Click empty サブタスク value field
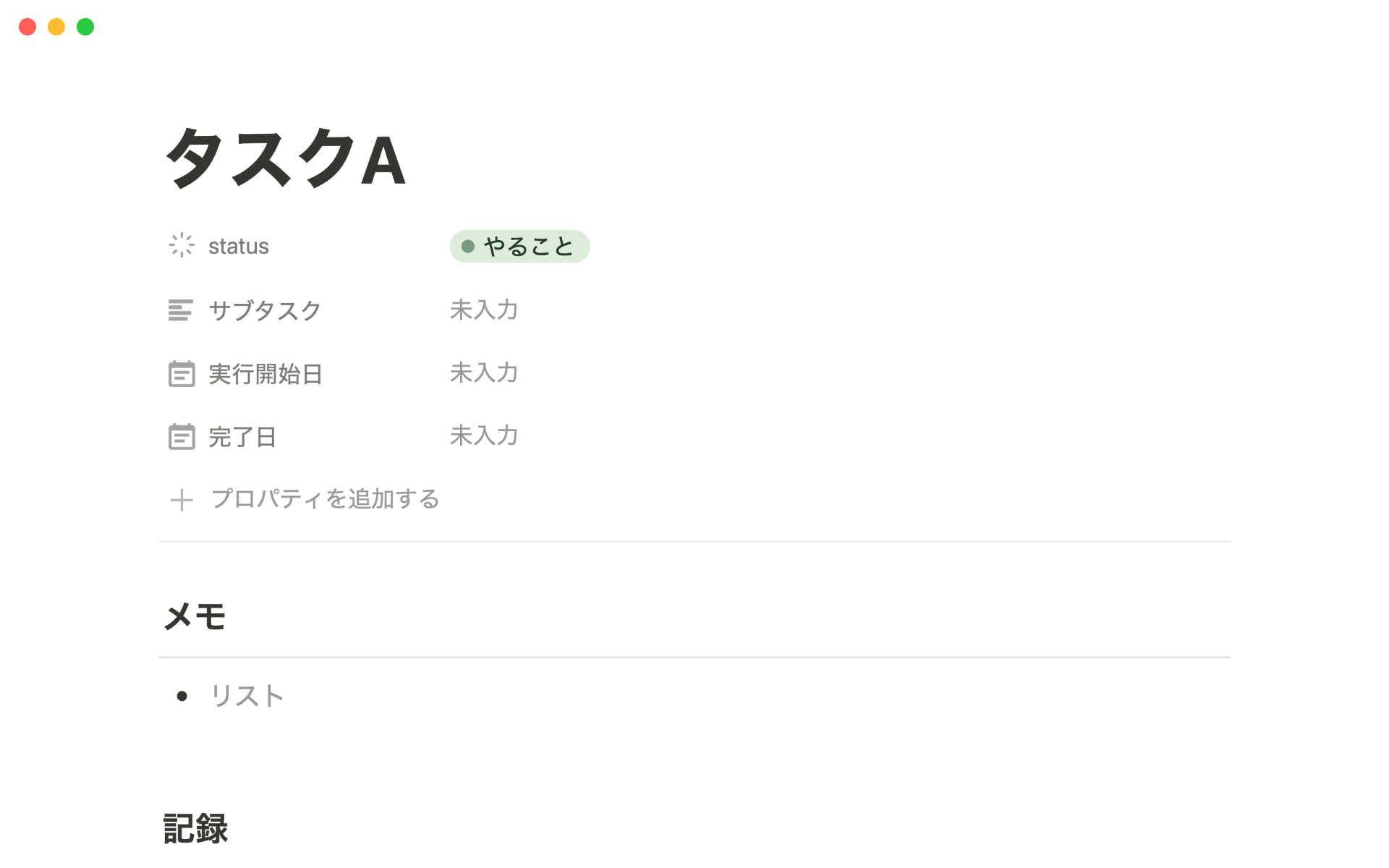 484,310
